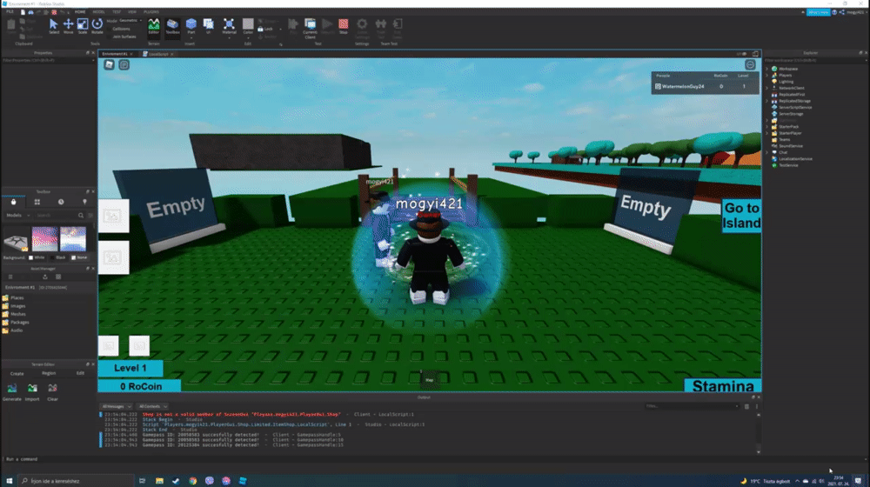Expand ReplicatedStorage in Explorer
This screenshot has height=487, width=870.
(x=767, y=101)
